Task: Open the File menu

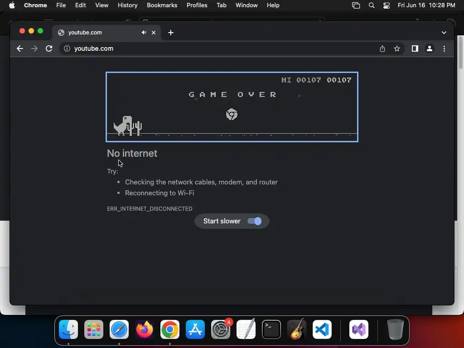Action: [61, 5]
